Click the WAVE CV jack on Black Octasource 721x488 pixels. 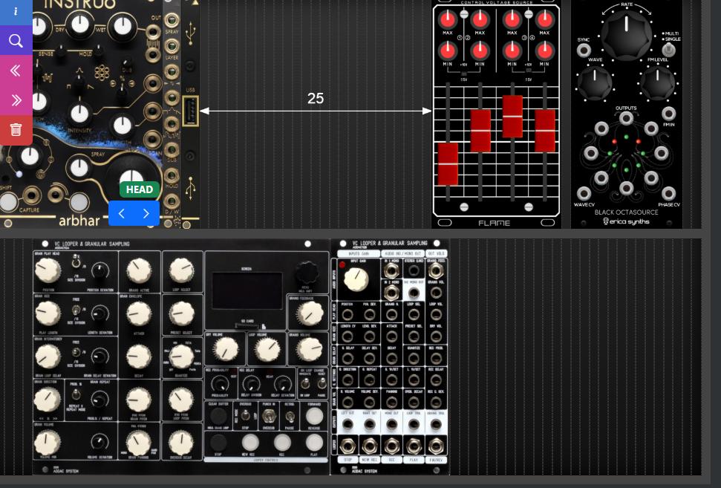(584, 194)
